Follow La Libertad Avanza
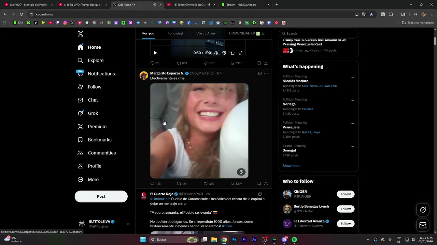Viewport: 437px width, 245px height. 346,224
